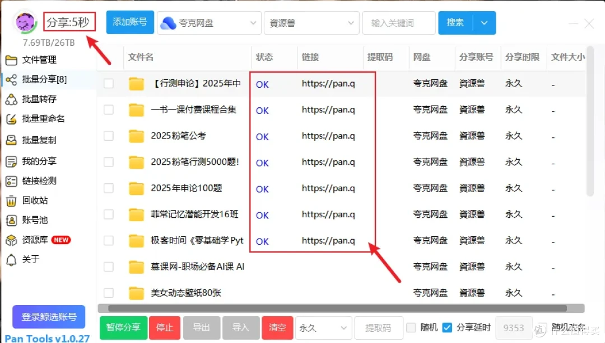Click the 链接 column header

coord(310,58)
